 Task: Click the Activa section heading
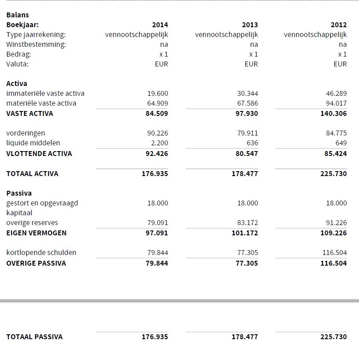click(x=16, y=84)
